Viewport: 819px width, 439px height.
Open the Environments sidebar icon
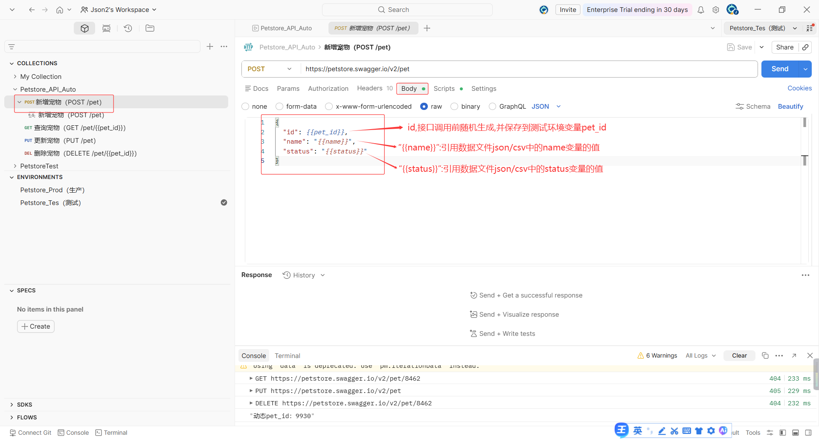106,28
